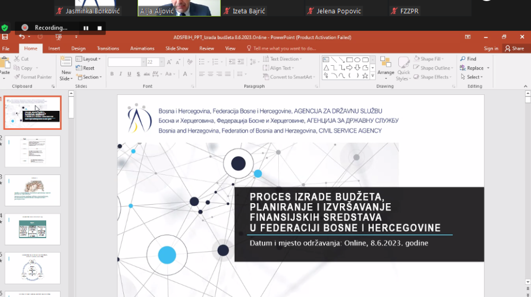Toggle underline formatting
The image size is (531, 297).
130,74
